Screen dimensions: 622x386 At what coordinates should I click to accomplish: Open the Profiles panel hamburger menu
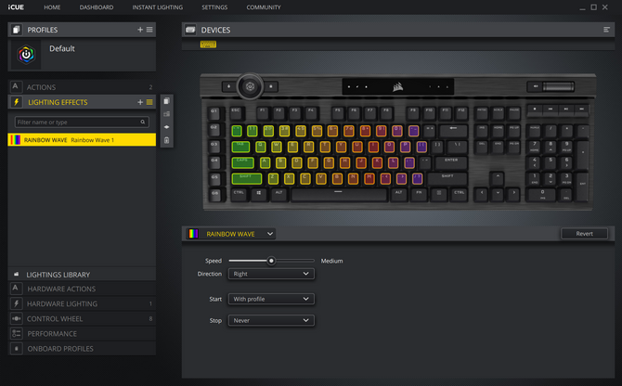click(x=149, y=30)
